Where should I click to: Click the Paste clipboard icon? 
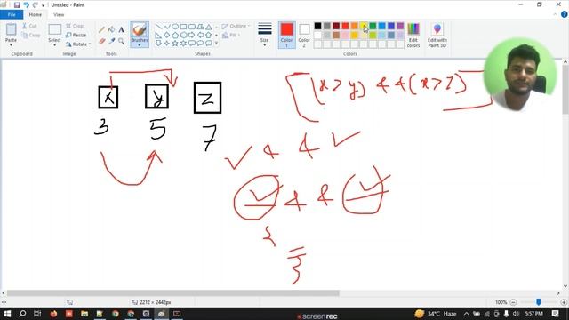tap(11, 29)
